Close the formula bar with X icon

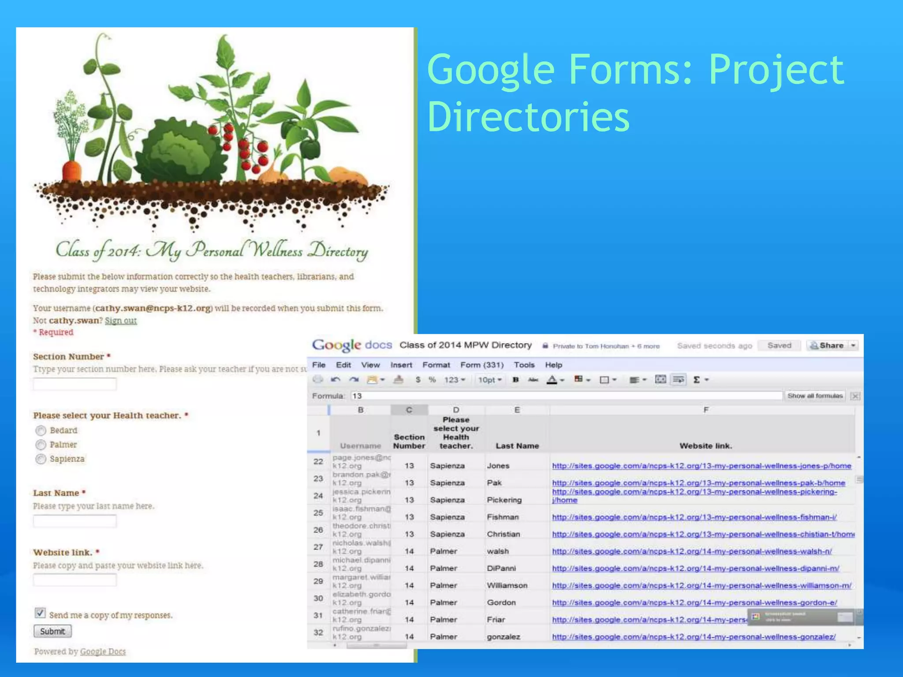[x=855, y=396]
